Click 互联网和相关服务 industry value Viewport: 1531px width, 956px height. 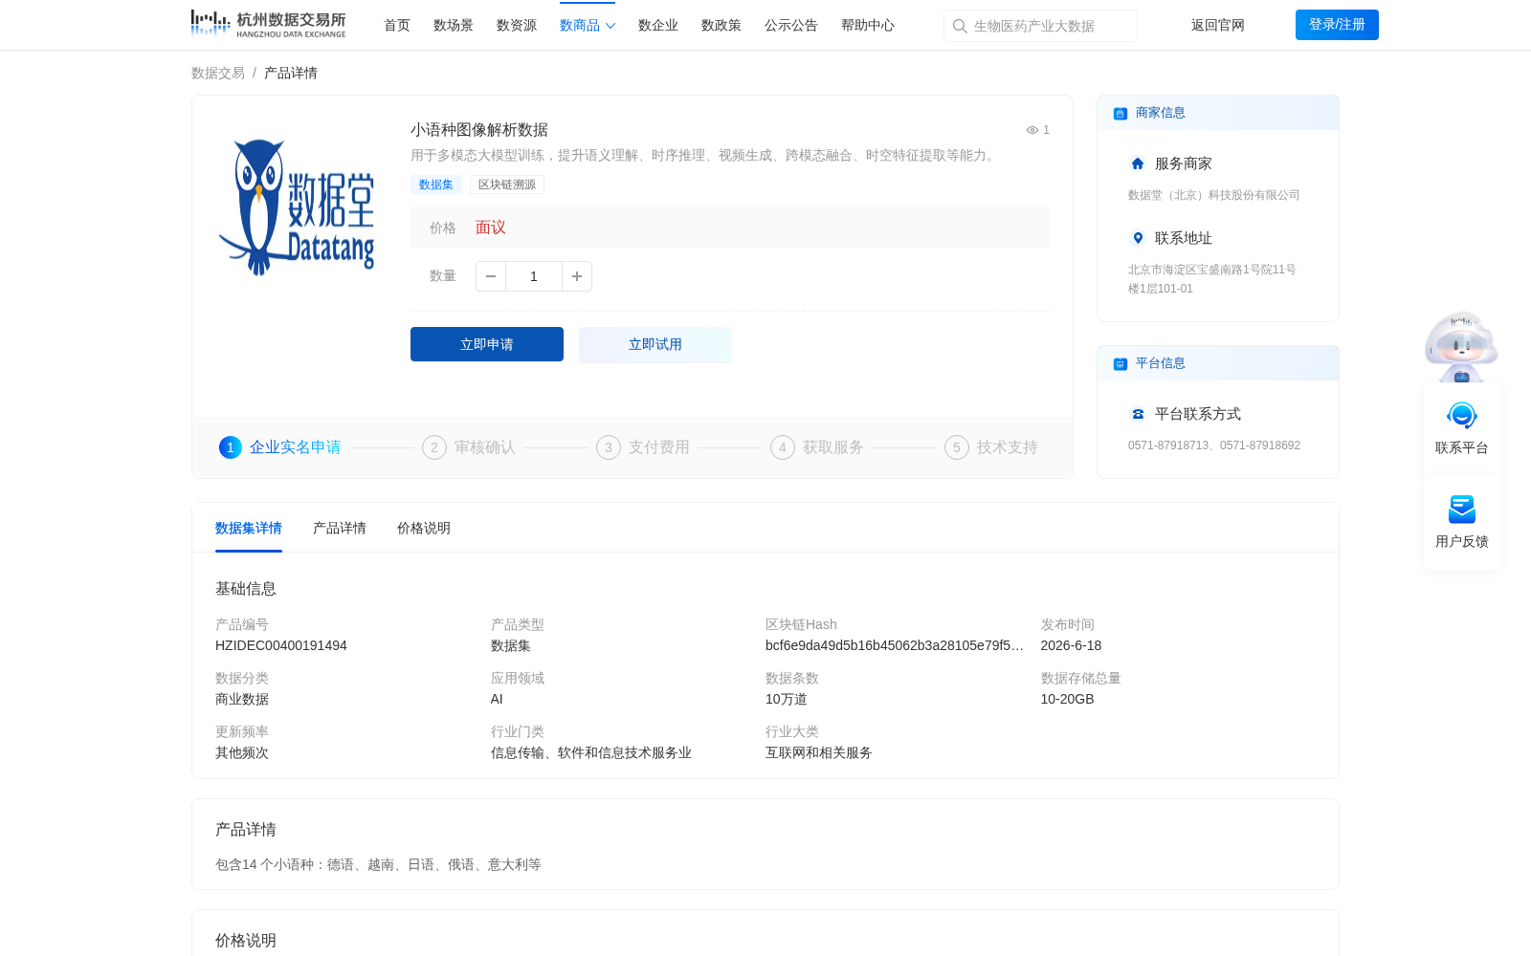coord(819,752)
